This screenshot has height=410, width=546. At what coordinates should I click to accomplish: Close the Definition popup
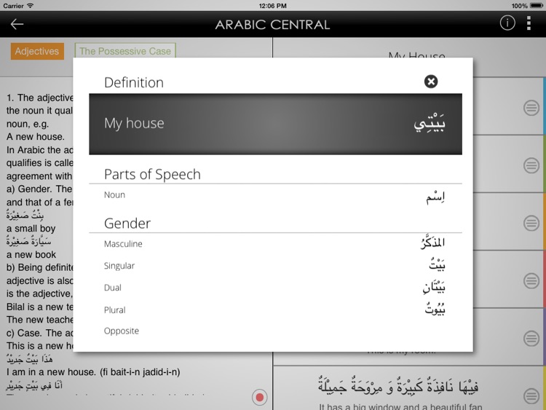click(431, 82)
